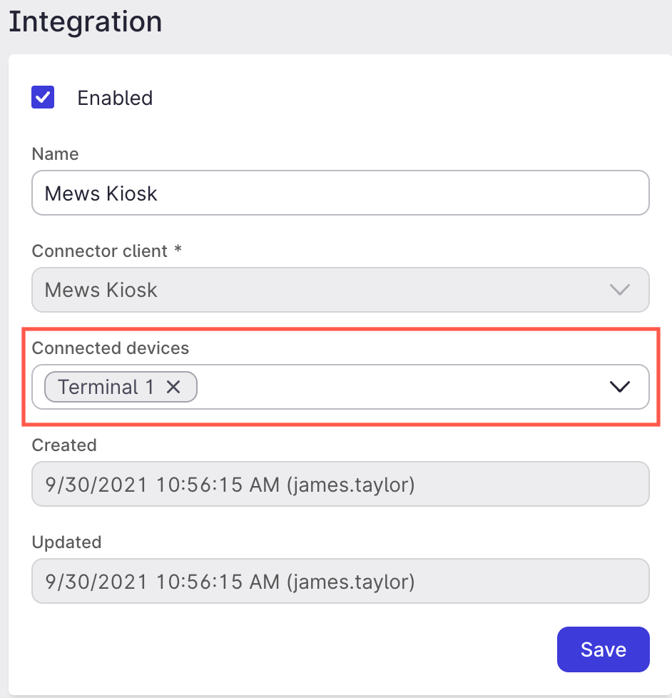672x698 pixels.
Task: Click the Integration page heading
Action: 85,21
